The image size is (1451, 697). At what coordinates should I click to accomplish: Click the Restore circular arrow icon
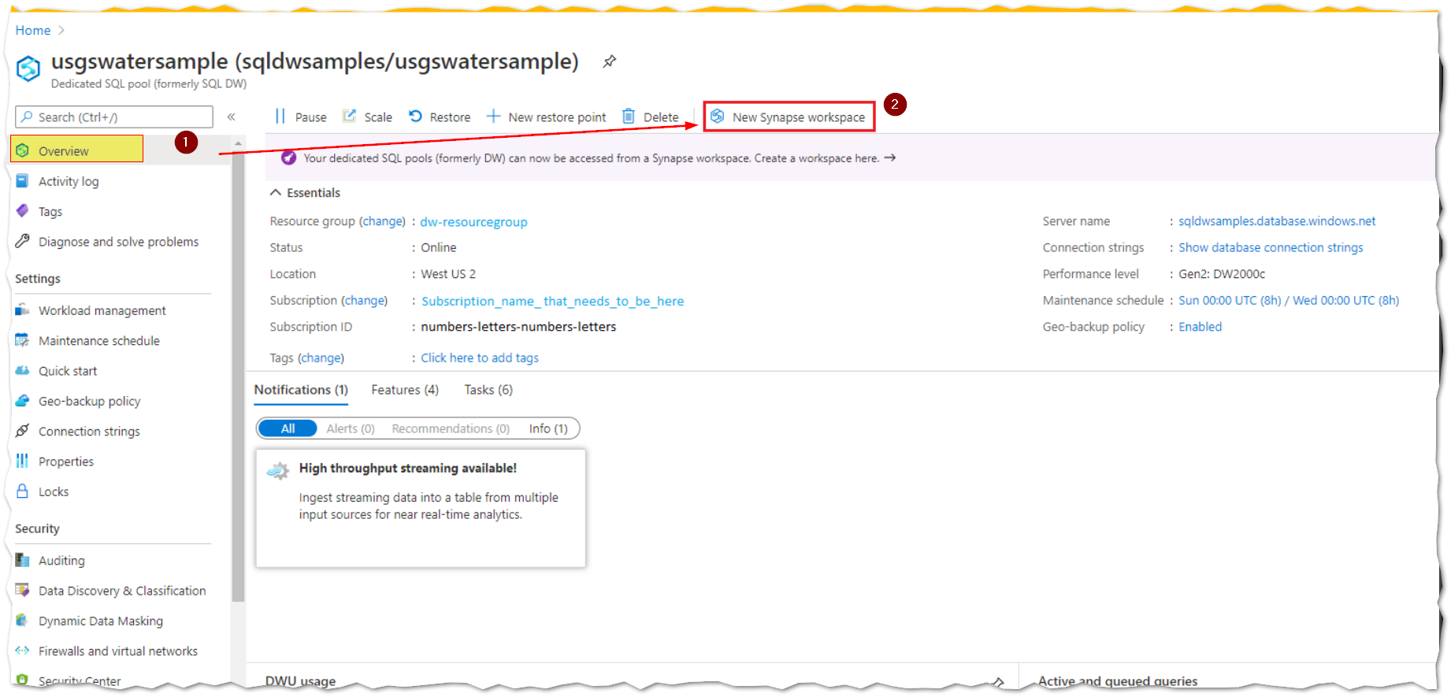tap(415, 117)
